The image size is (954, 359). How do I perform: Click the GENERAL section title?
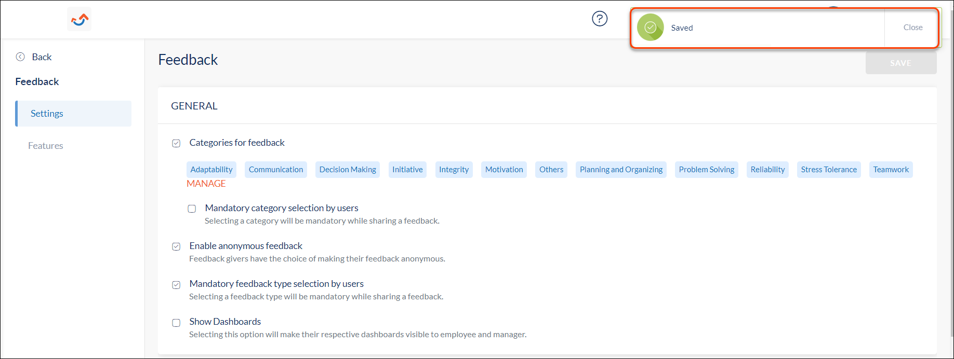tap(194, 106)
